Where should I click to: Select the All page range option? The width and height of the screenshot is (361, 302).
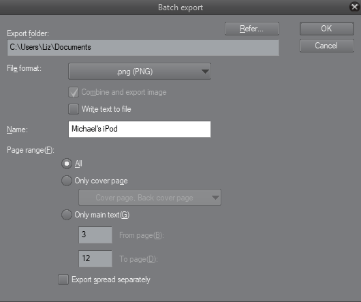[67, 164]
